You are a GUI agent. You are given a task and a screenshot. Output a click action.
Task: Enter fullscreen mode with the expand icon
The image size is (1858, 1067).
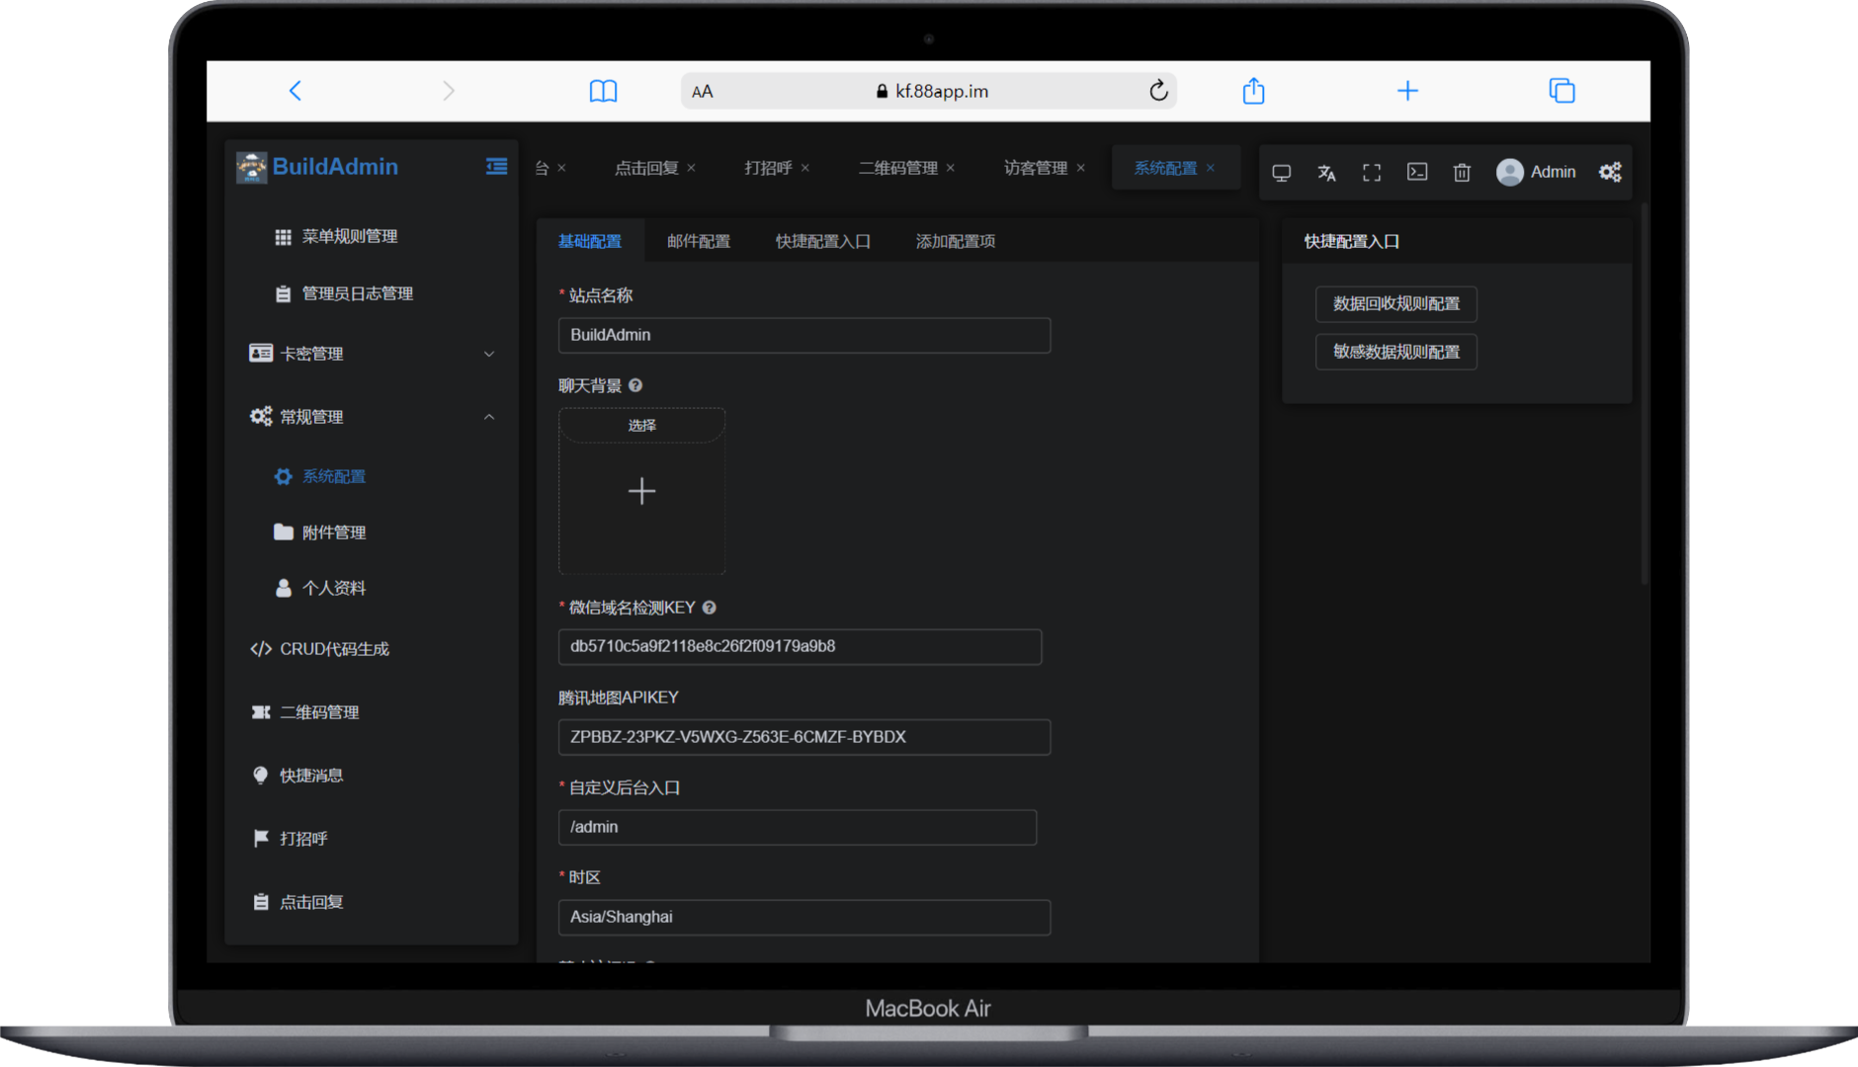(x=1372, y=171)
